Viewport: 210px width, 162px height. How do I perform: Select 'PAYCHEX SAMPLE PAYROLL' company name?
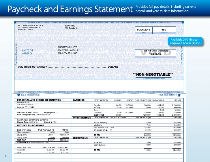coord(31,25)
